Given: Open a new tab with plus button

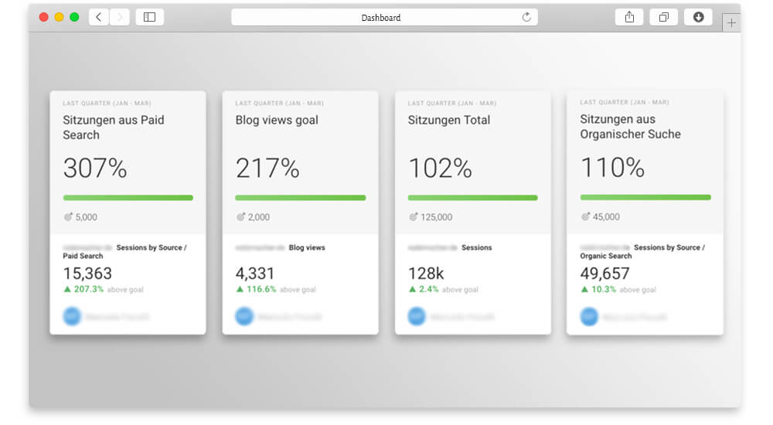Looking at the screenshot, I should coord(731,23).
